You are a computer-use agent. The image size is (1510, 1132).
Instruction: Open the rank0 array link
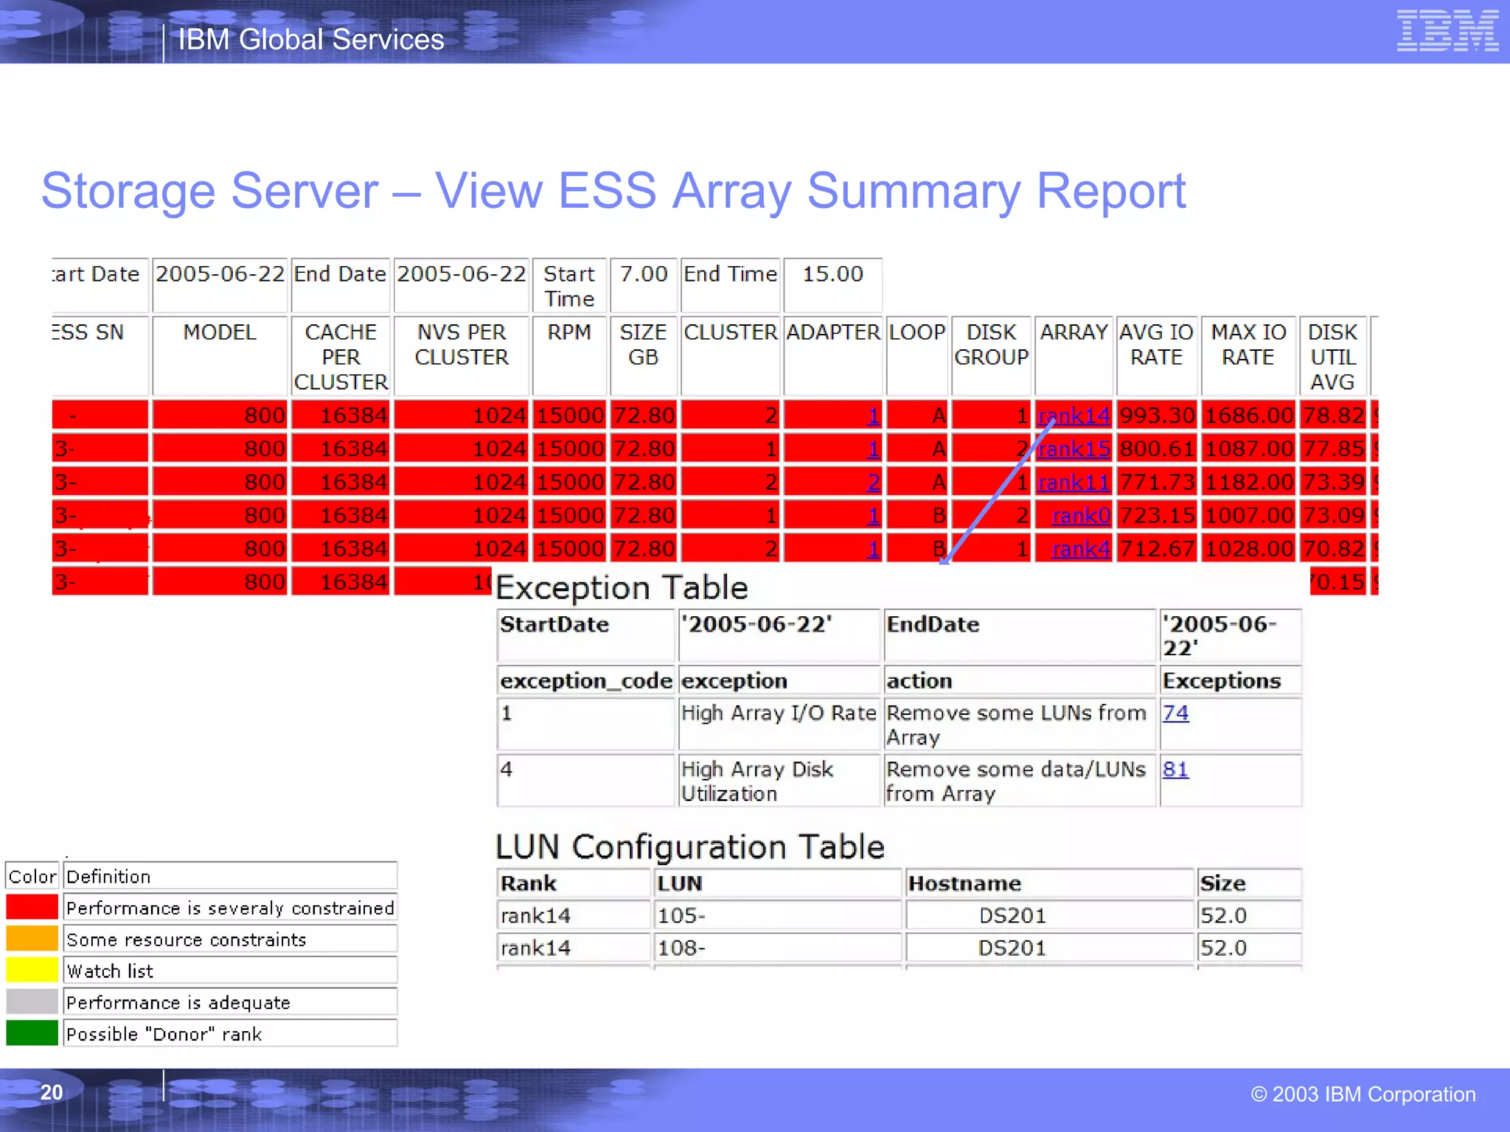pos(1080,515)
